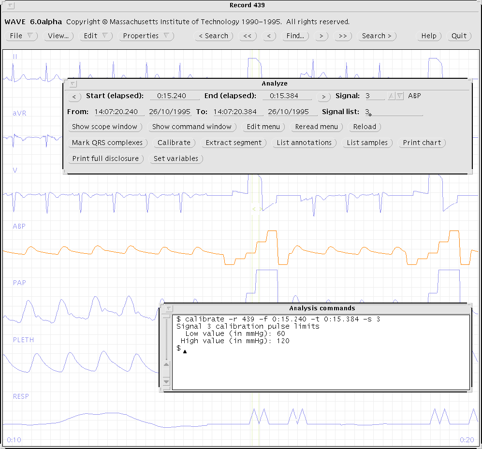Click the Signal list input field
Screen dimensions: 482x449
(x=393, y=112)
